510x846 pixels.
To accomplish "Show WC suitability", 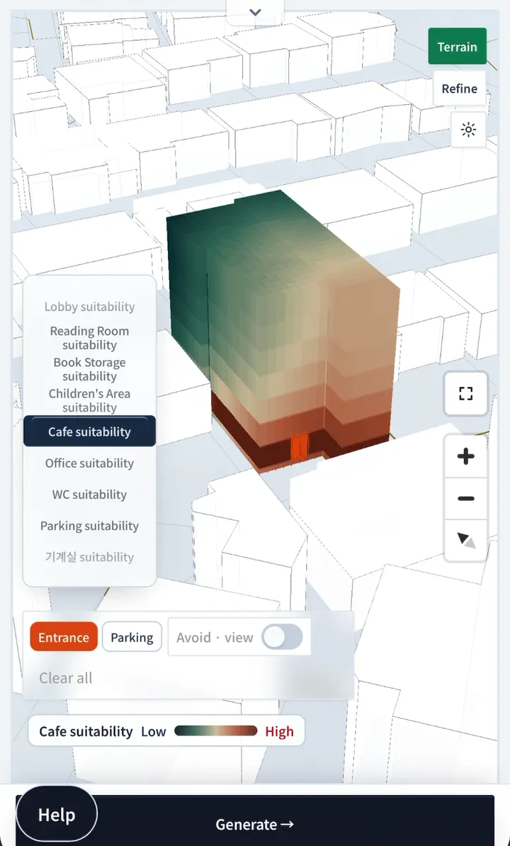I will tap(89, 495).
